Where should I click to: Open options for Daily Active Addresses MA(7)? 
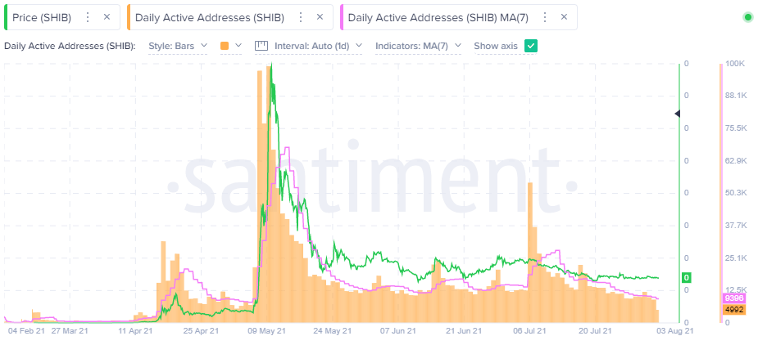[544, 17]
